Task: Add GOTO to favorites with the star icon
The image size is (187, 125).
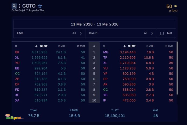Action: pyautogui.click(x=40, y=6)
